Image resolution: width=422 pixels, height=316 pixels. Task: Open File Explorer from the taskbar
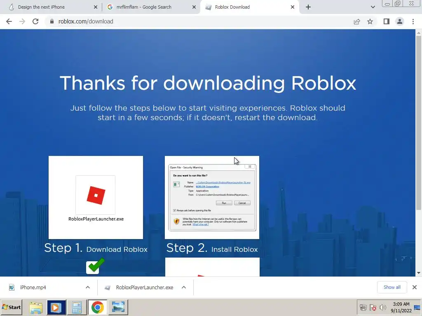point(36,307)
